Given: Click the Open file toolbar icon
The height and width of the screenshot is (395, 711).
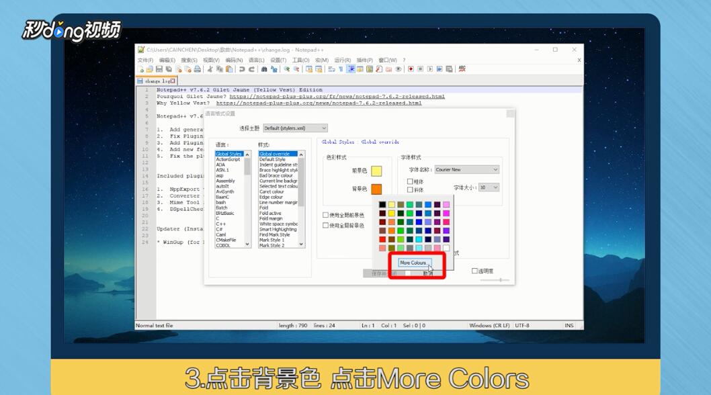Looking at the screenshot, I should coord(149,69).
